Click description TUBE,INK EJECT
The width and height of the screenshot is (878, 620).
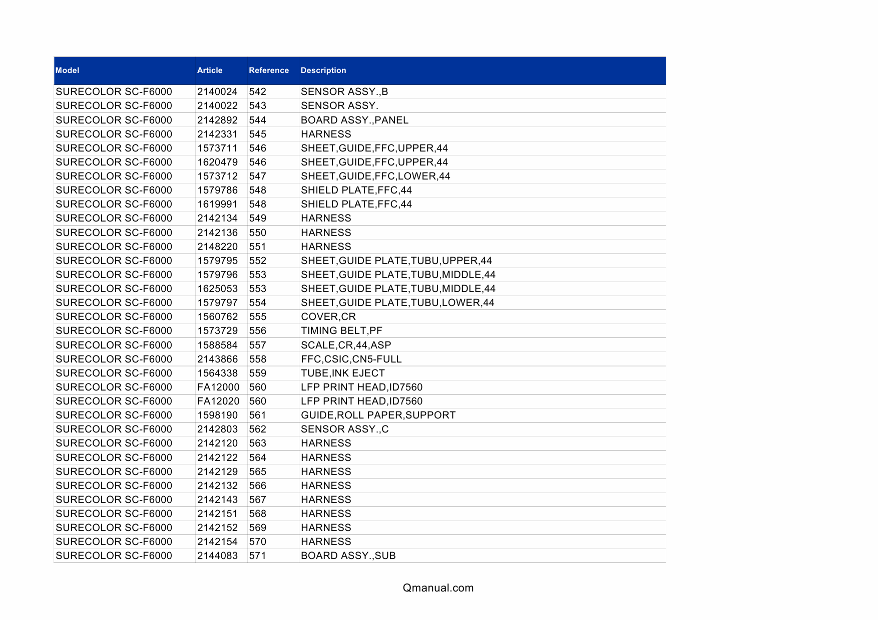pyautogui.click(x=343, y=373)
